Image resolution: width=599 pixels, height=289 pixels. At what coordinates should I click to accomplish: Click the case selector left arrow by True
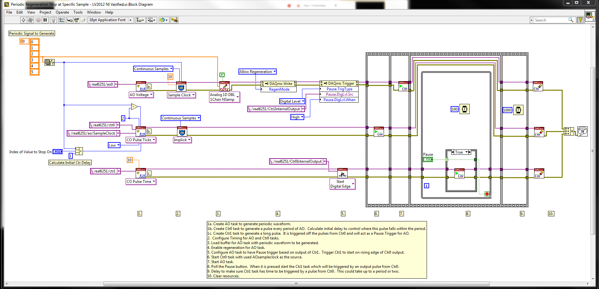pyautogui.click(x=453, y=152)
